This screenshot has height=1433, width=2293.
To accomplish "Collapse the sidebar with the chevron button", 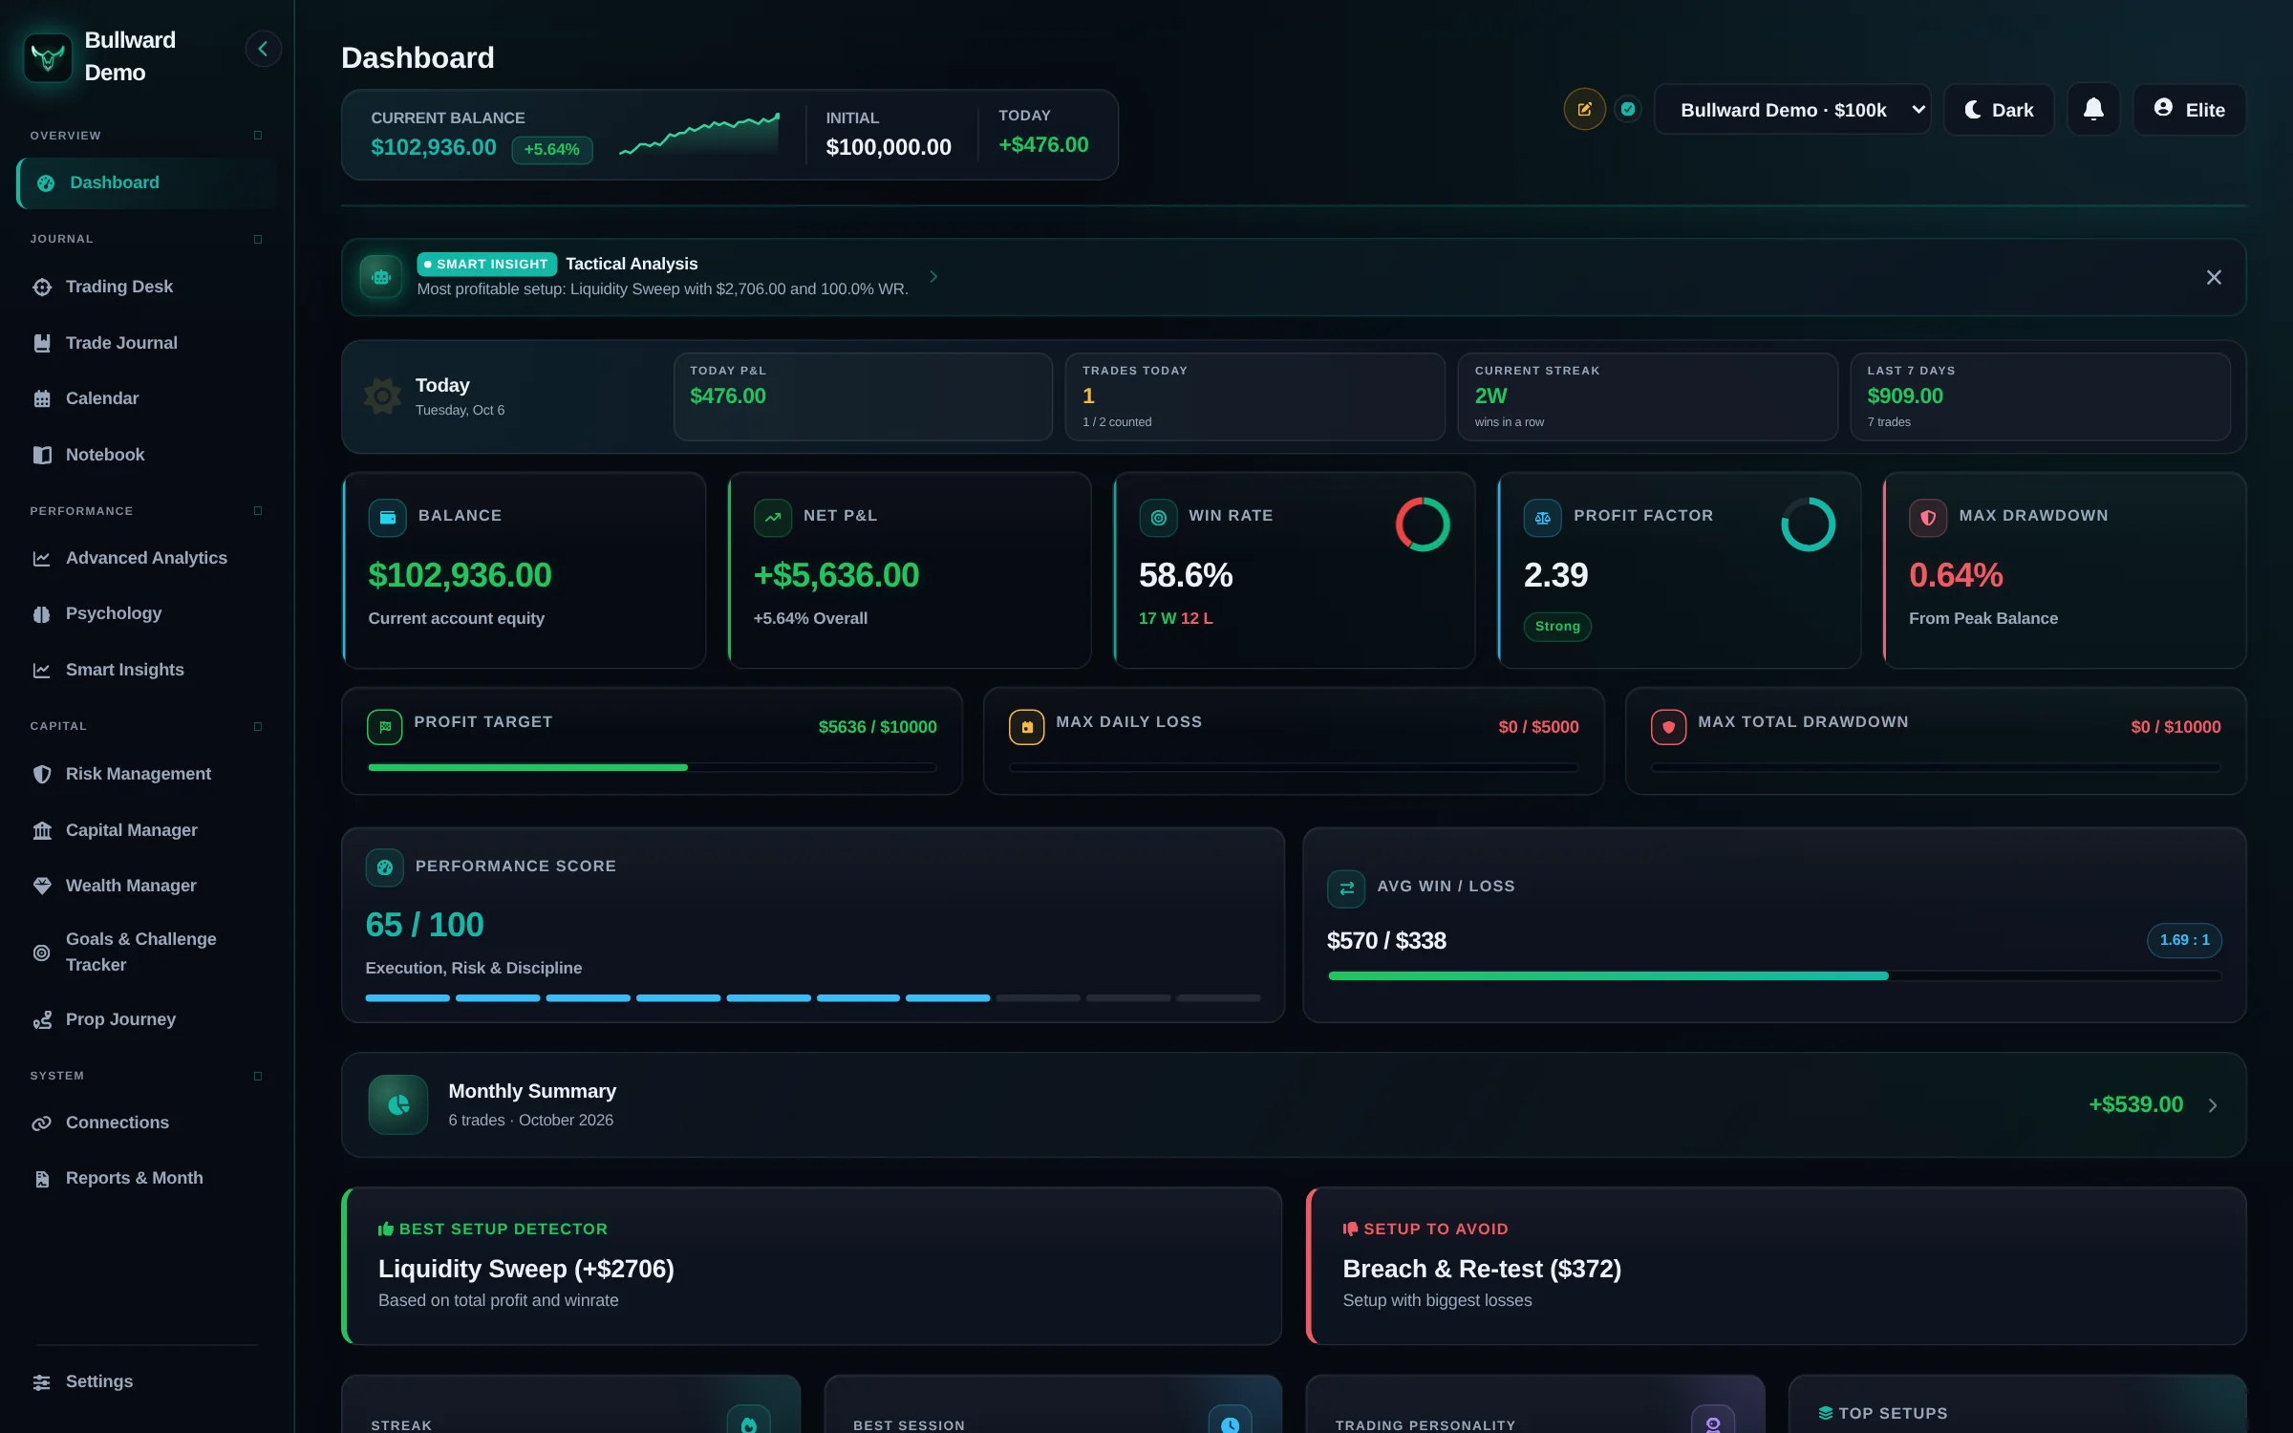I will click(x=263, y=49).
